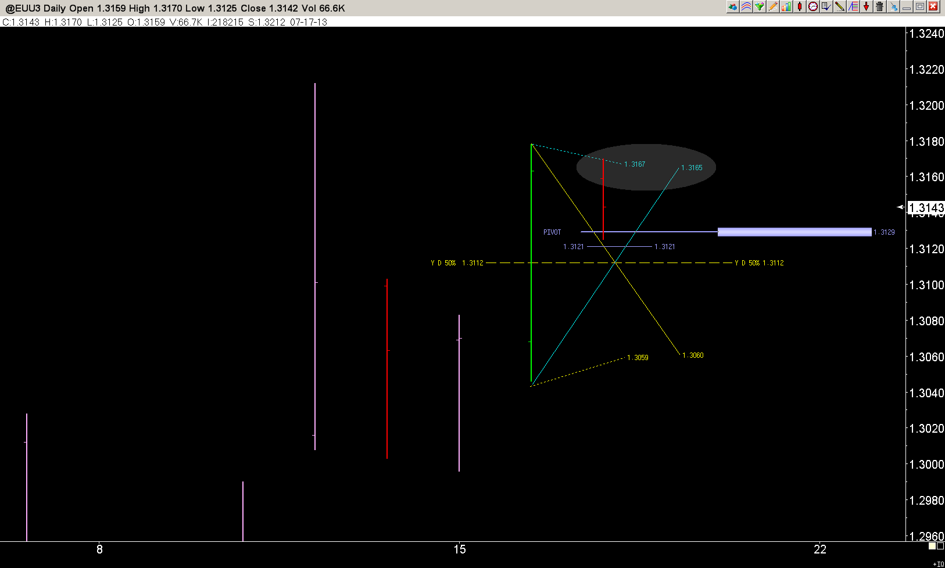Click the 1.3240 price axis label

coord(927,34)
